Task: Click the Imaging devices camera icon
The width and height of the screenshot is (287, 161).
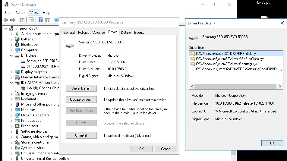Action: pyautogui.click(x=17, y=93)
